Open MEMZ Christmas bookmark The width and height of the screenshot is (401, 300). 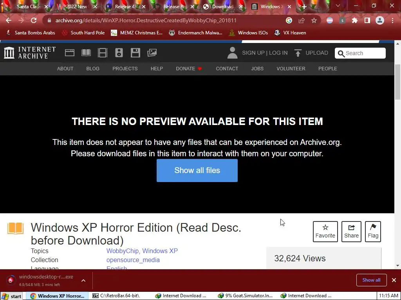137,33
